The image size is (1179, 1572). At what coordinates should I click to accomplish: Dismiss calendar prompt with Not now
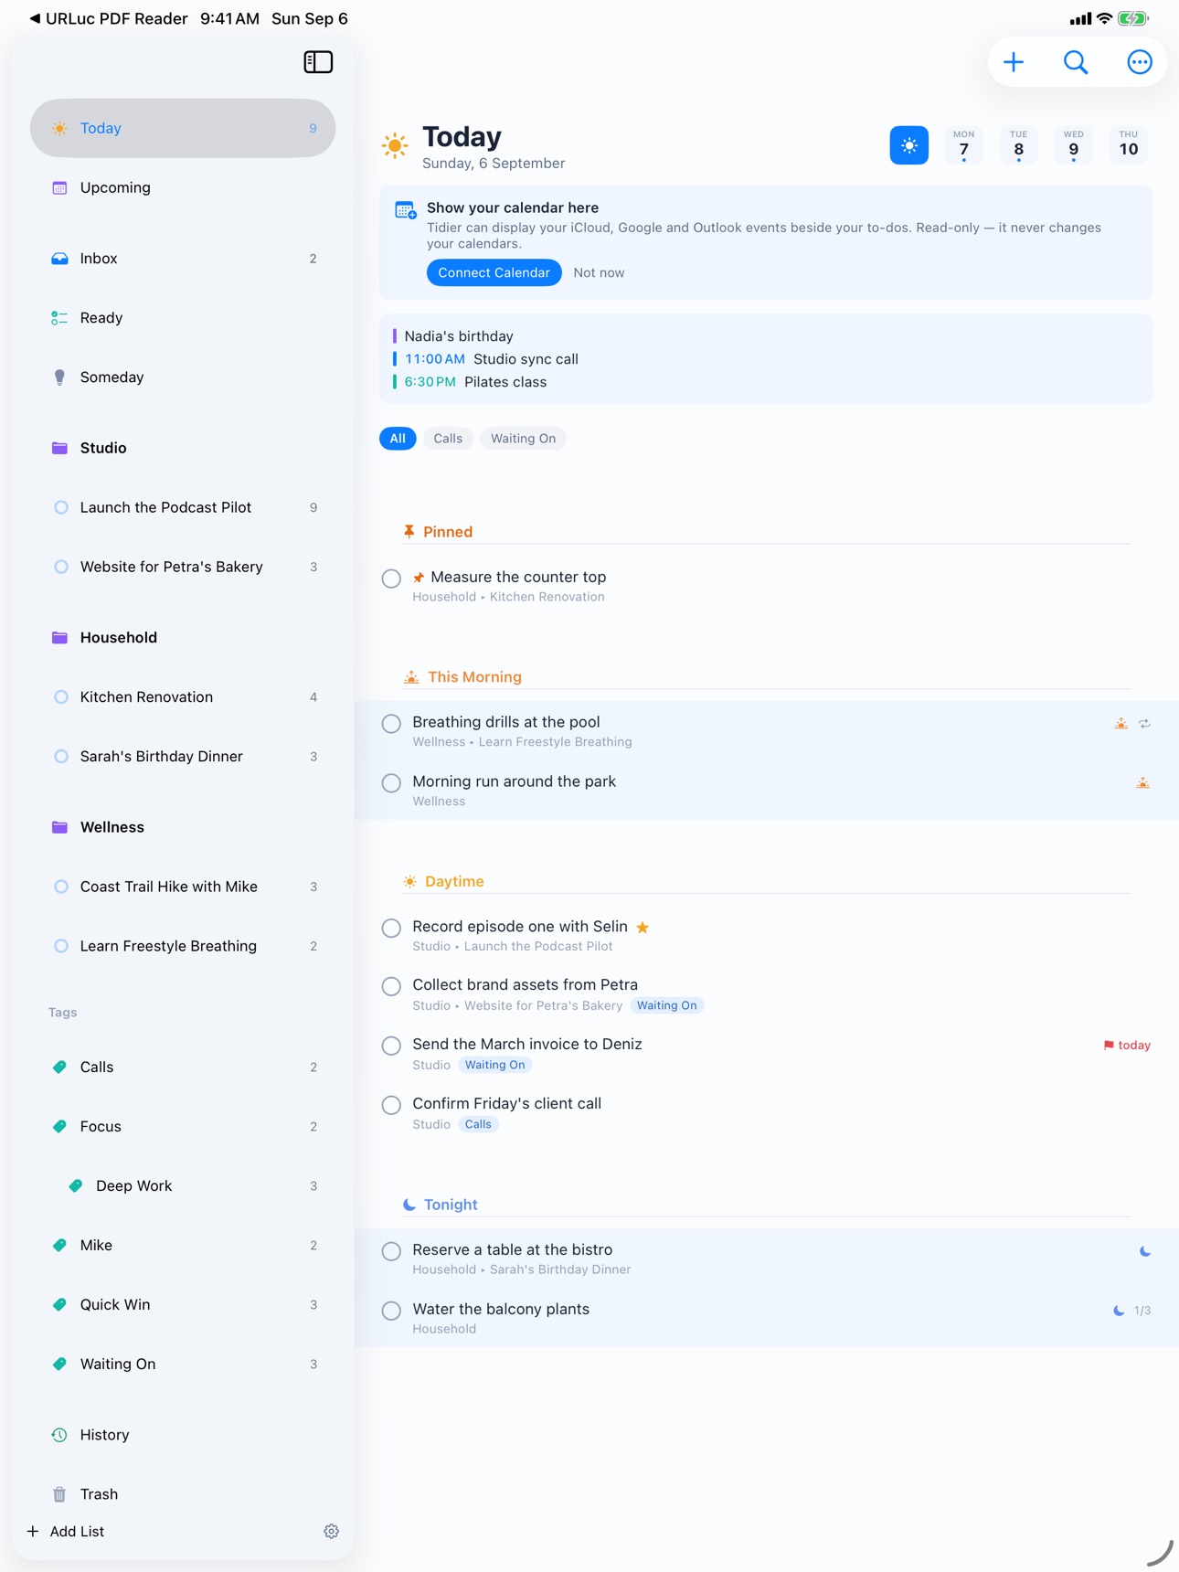point(599,272)
